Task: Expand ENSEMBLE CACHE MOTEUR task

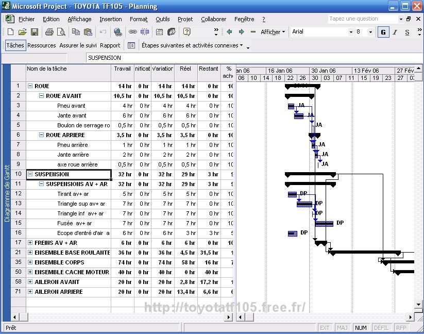Action: click(x=30, y=272)
